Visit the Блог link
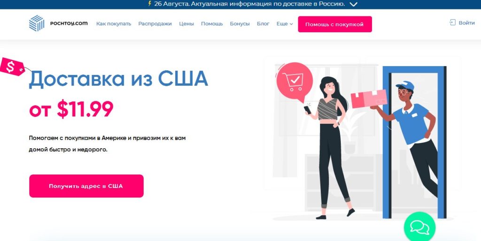 263,23
